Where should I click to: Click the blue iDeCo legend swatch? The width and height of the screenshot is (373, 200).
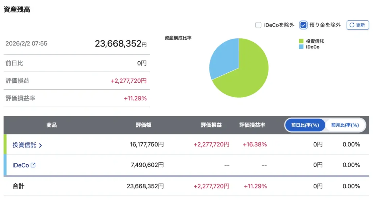point(301,47)
